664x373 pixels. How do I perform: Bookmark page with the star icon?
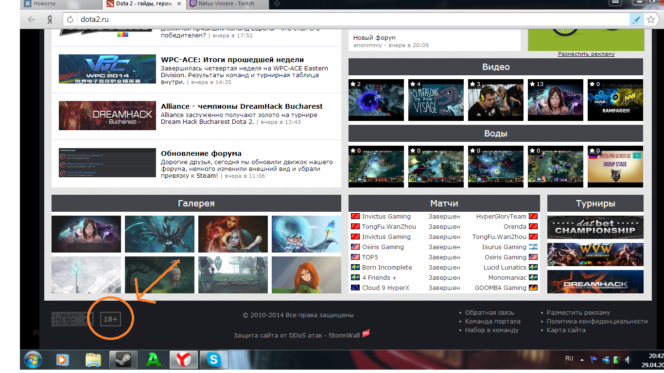(x=651, y=20)
